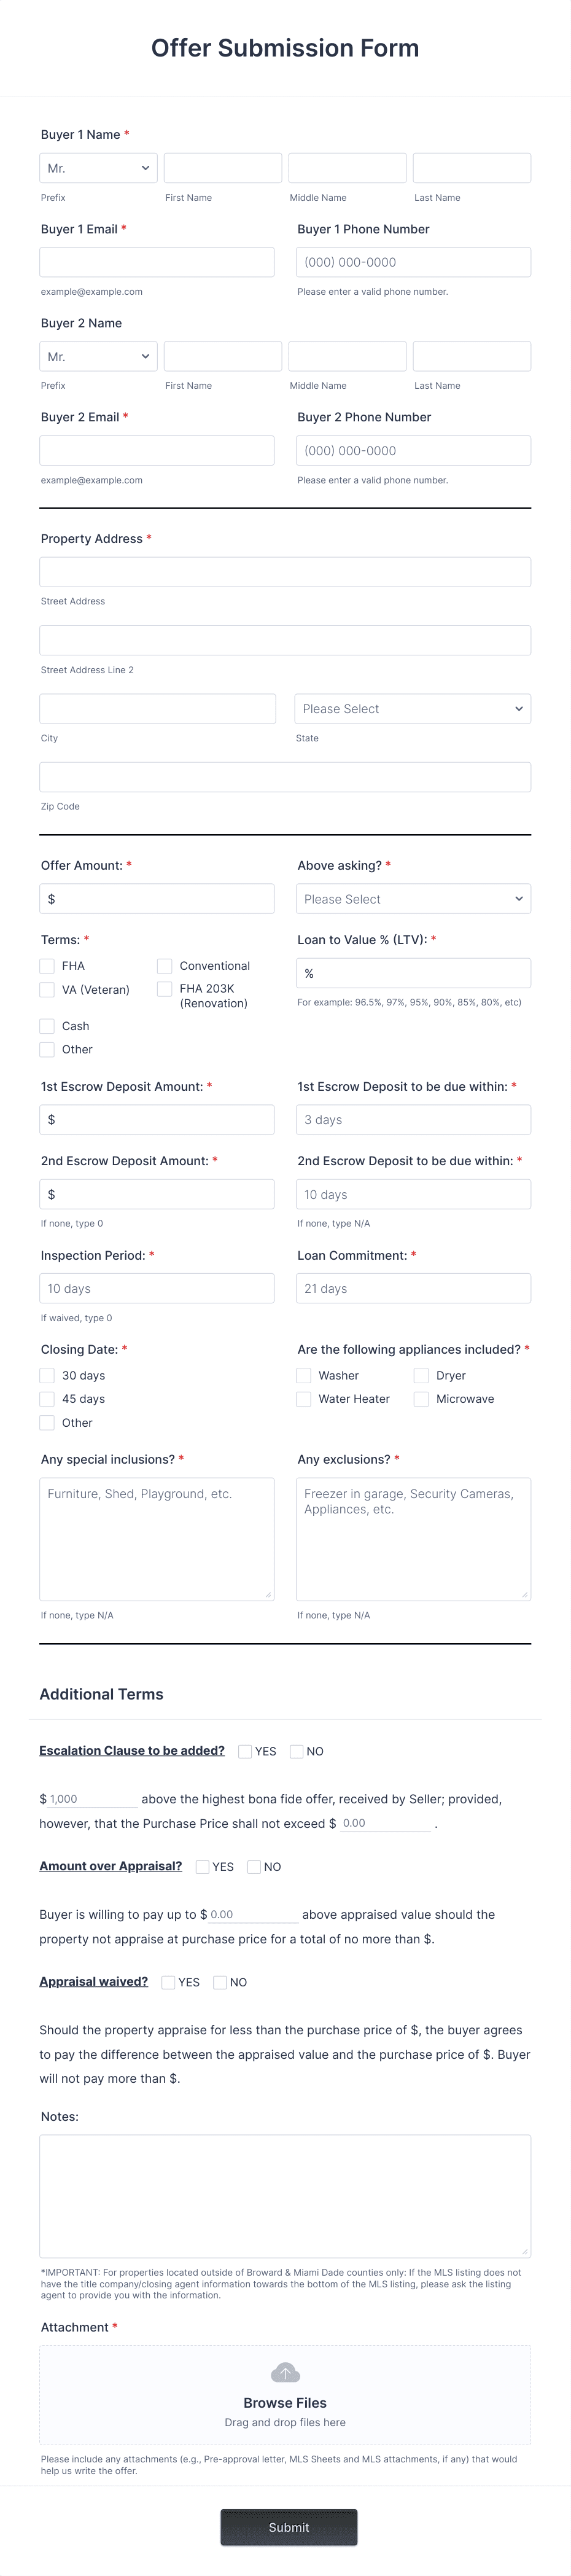Select 30 days closing date
571x2576 pixels.
point(46,1375)
